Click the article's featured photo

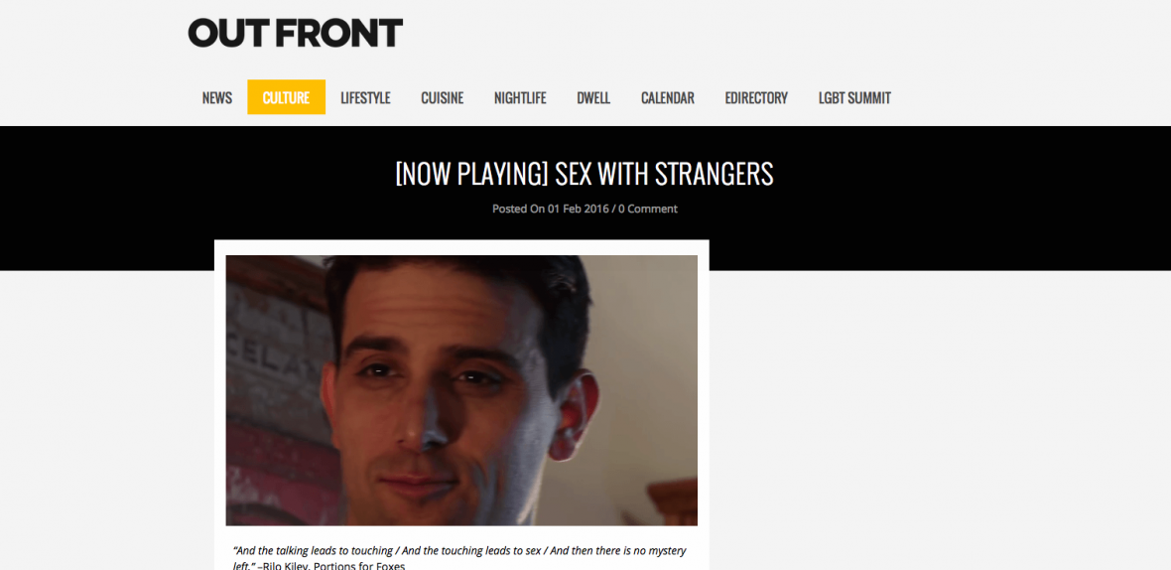(461, 390)
